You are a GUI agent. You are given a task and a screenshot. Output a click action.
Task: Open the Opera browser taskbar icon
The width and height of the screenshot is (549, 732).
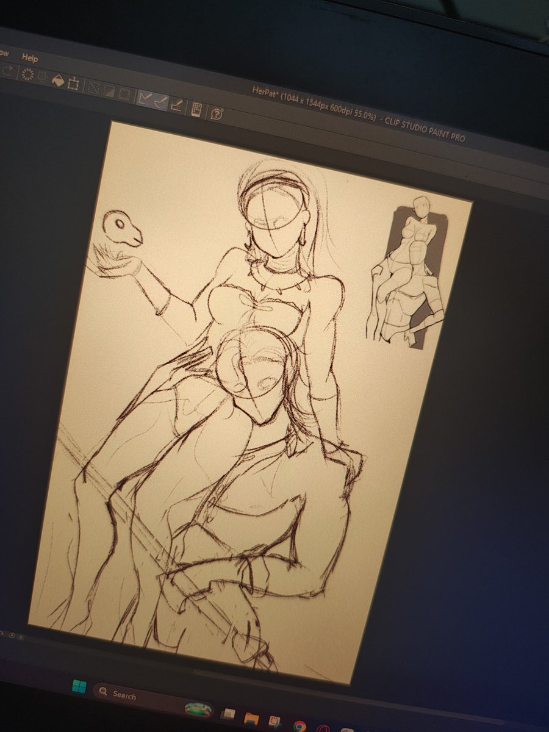tap(324, 728)
